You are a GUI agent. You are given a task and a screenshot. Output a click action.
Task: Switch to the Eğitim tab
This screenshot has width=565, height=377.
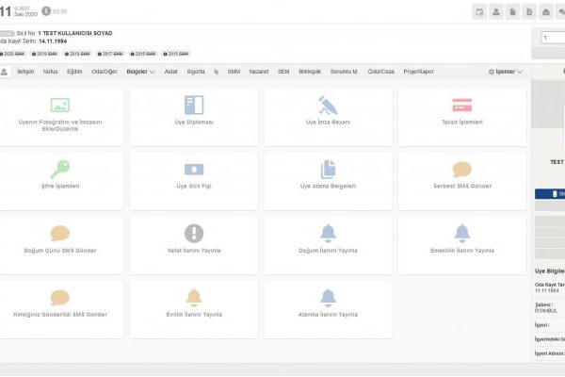coord(74,72)
